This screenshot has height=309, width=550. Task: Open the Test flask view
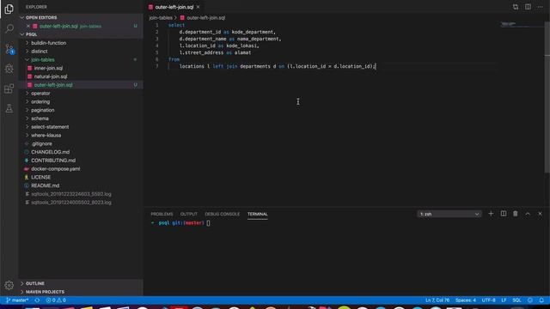[9, 109]
